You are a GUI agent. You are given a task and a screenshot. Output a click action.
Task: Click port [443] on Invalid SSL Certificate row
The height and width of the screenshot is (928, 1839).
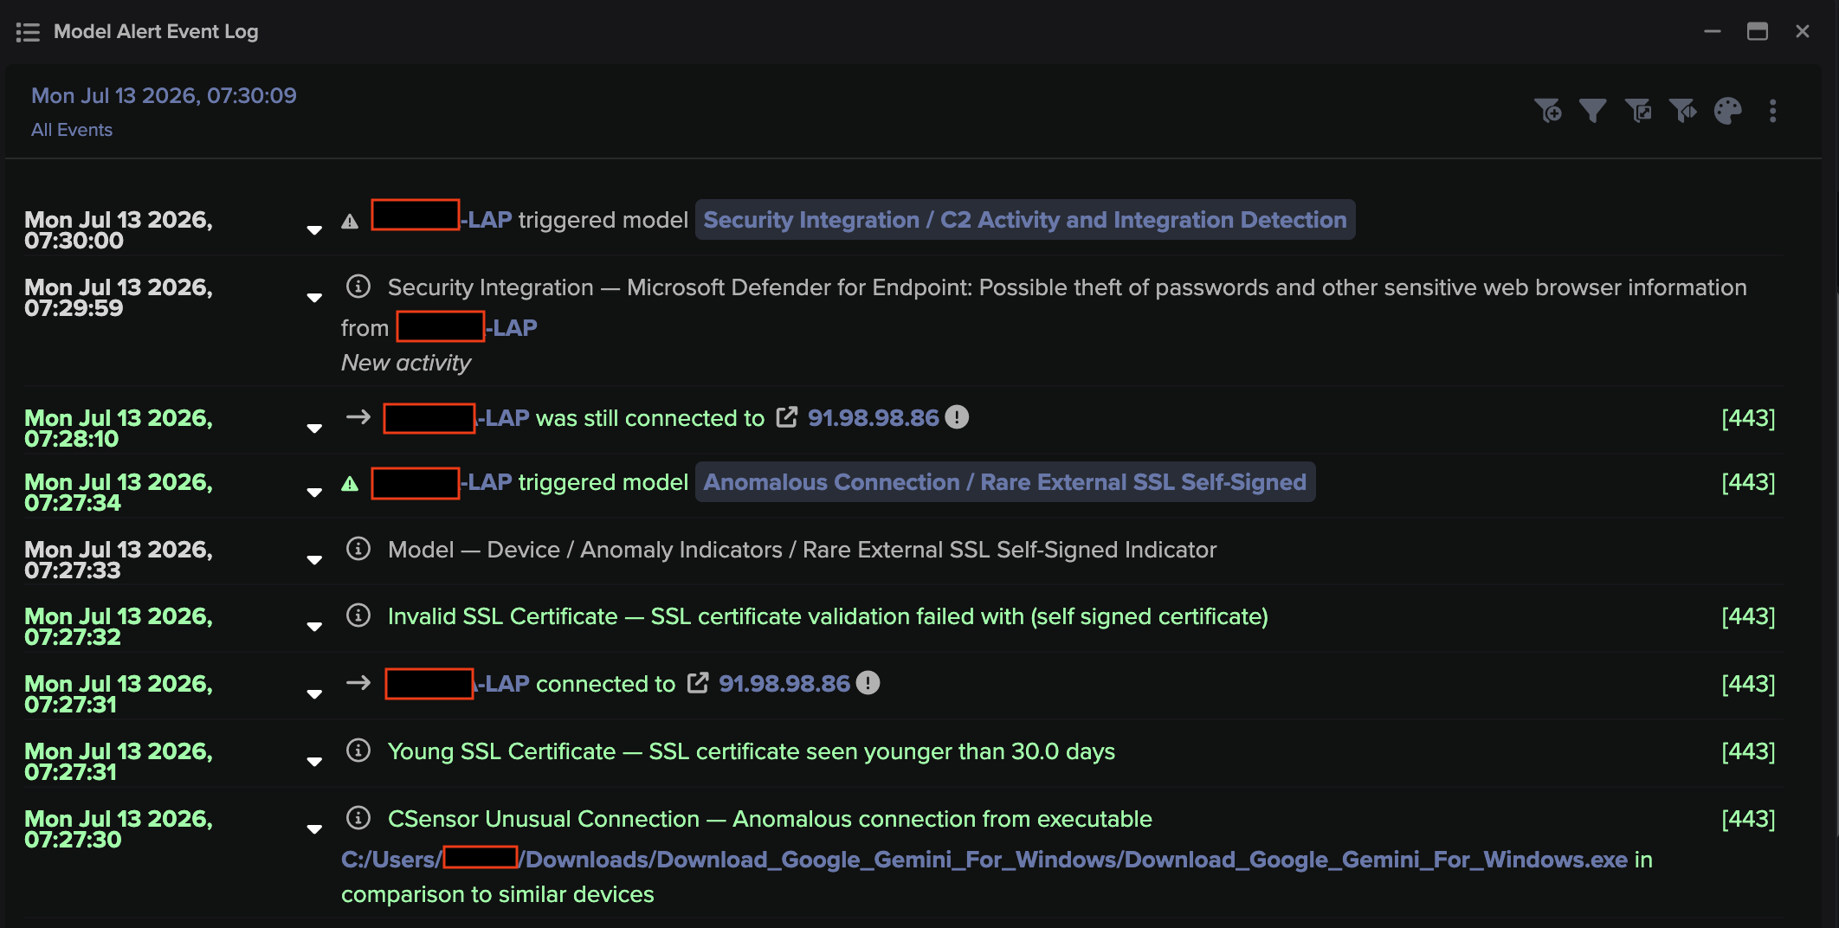pyautogui.click(x=1748, y=616)
